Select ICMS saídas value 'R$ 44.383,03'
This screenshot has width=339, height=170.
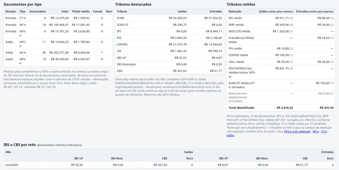(x=178, y=18)
